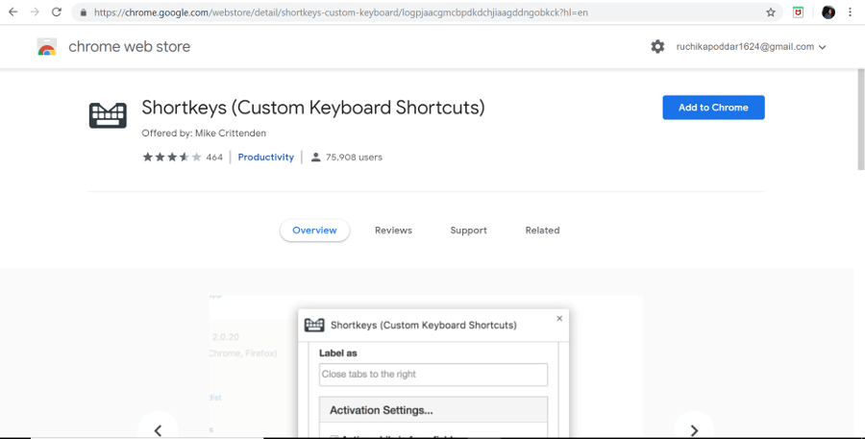865x439 pixels.
Task: Open Web Store settings gear
Action: [657, 46]
